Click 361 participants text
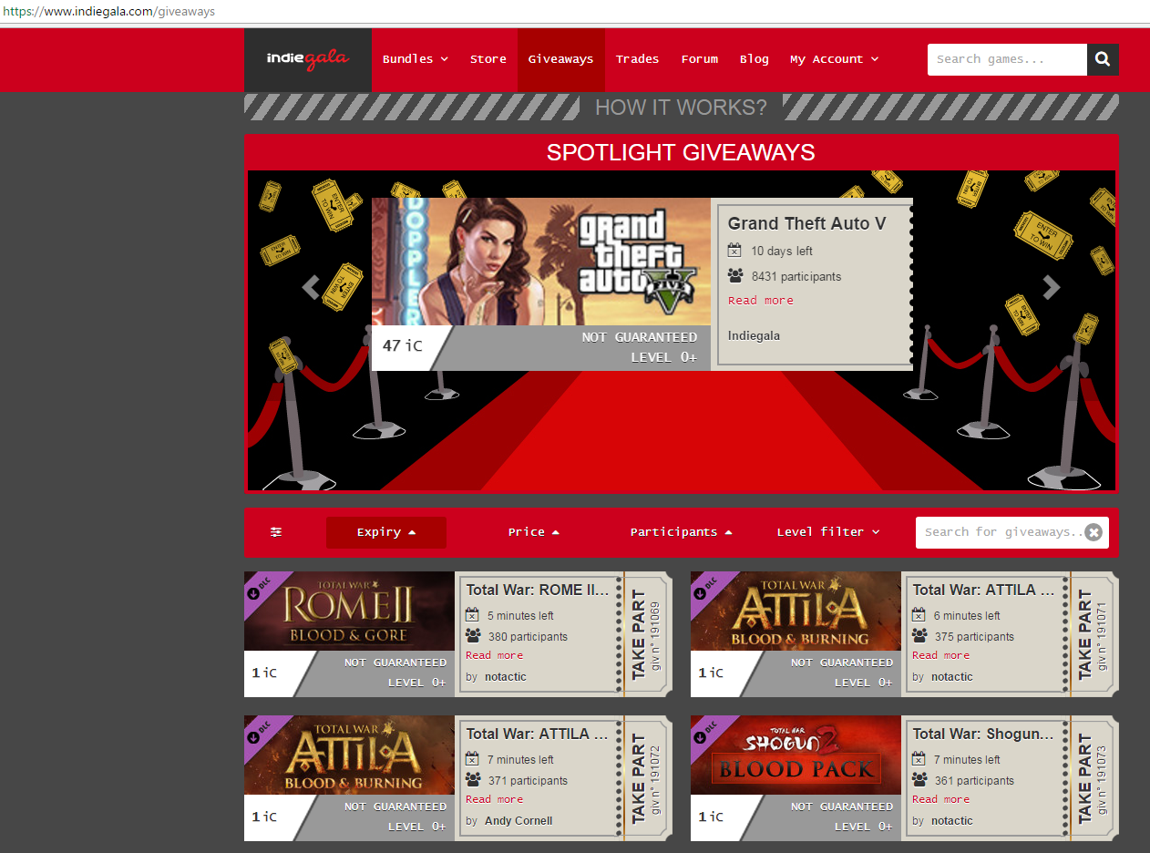This screenshot has width=1150, height=853. coord(974,780)
